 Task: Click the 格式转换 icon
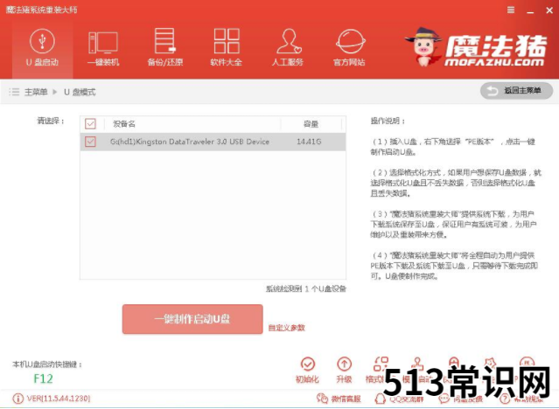pos(381,364)
